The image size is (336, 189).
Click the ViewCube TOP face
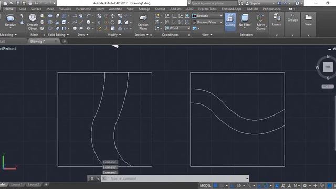point(328,67)
